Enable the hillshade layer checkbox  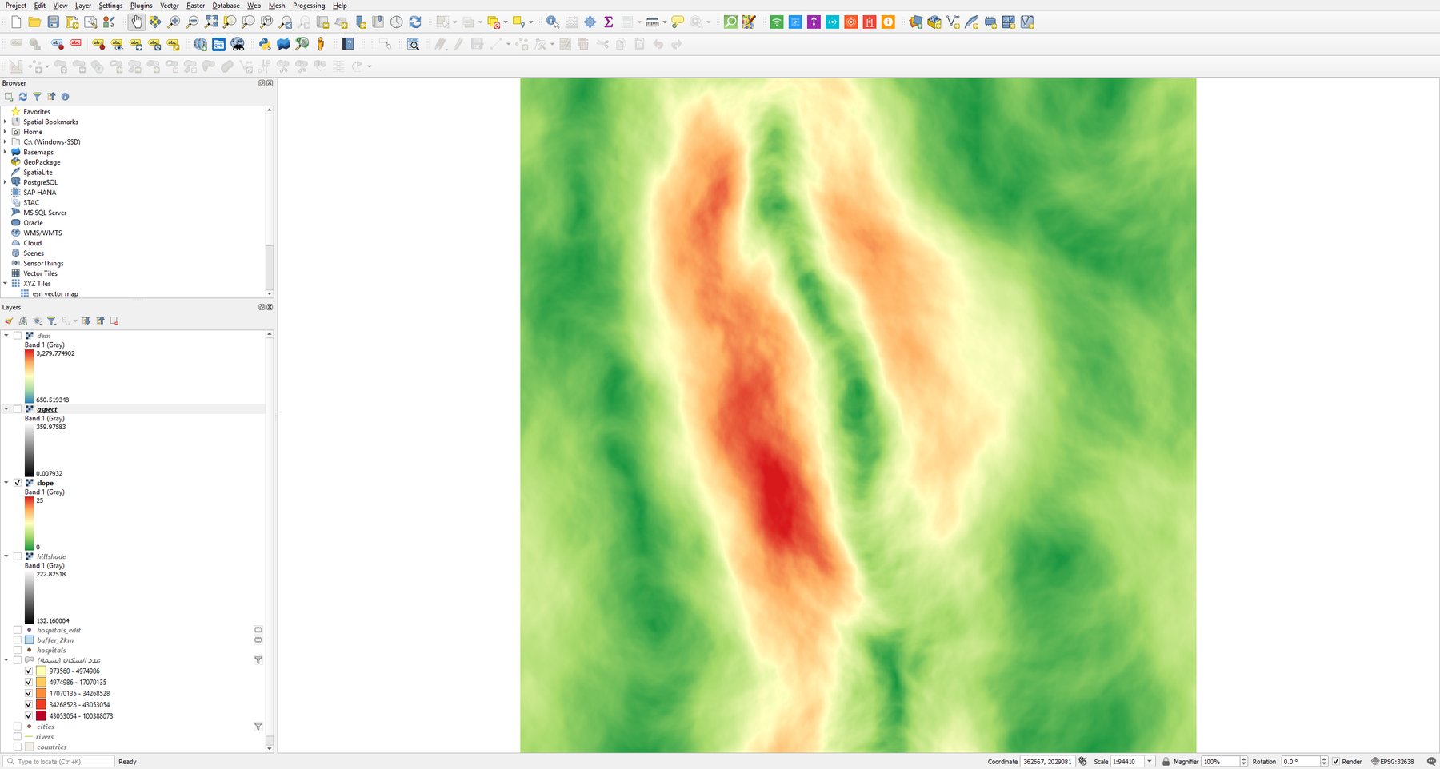[x=18, y=556]
